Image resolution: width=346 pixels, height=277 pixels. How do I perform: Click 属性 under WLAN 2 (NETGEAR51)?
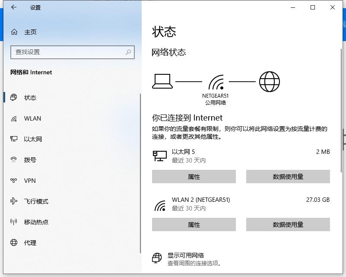[x=194, y=224]
